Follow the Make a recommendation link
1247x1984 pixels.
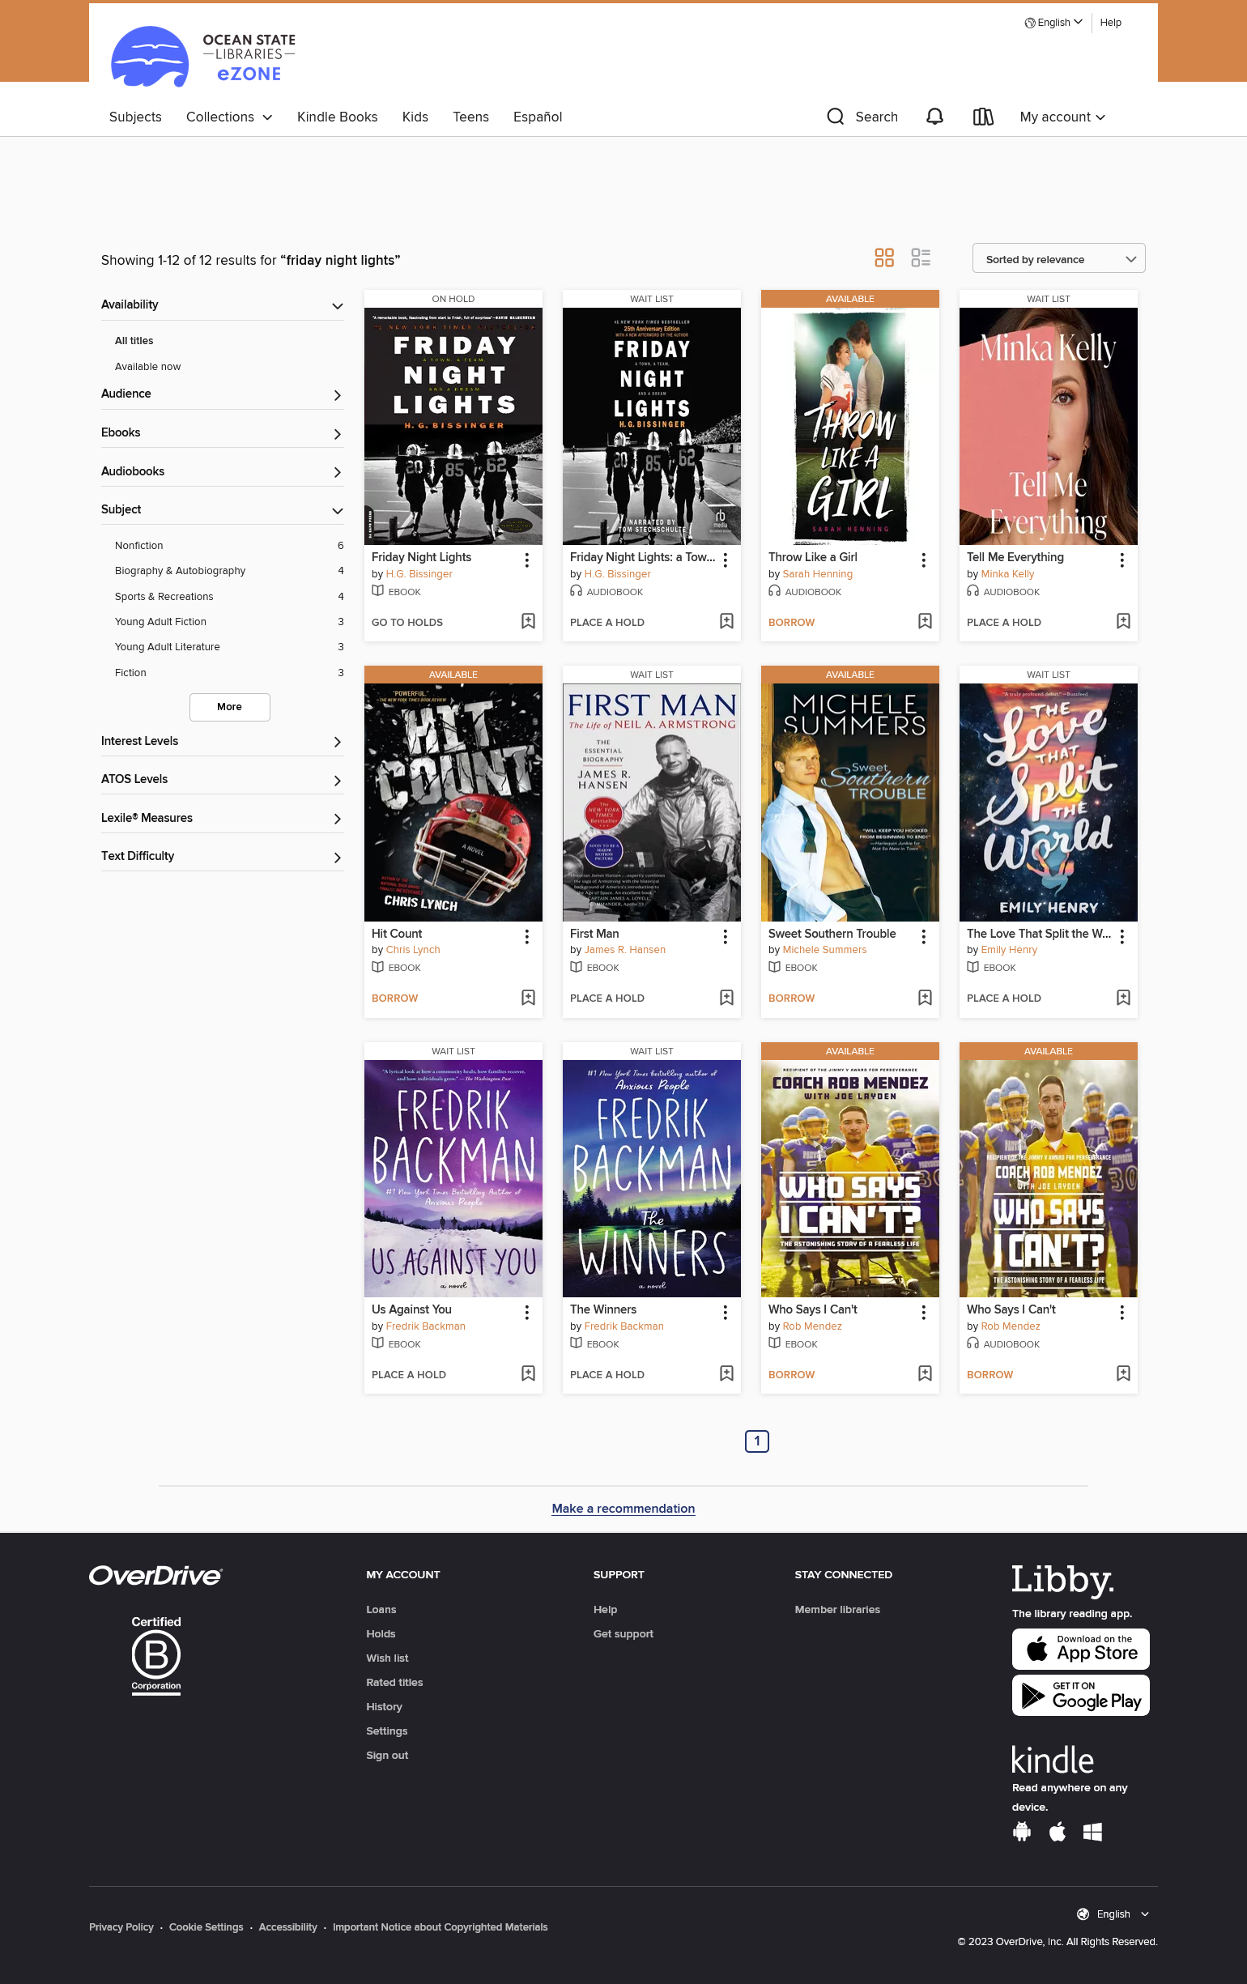click(x=623, y=1509)
